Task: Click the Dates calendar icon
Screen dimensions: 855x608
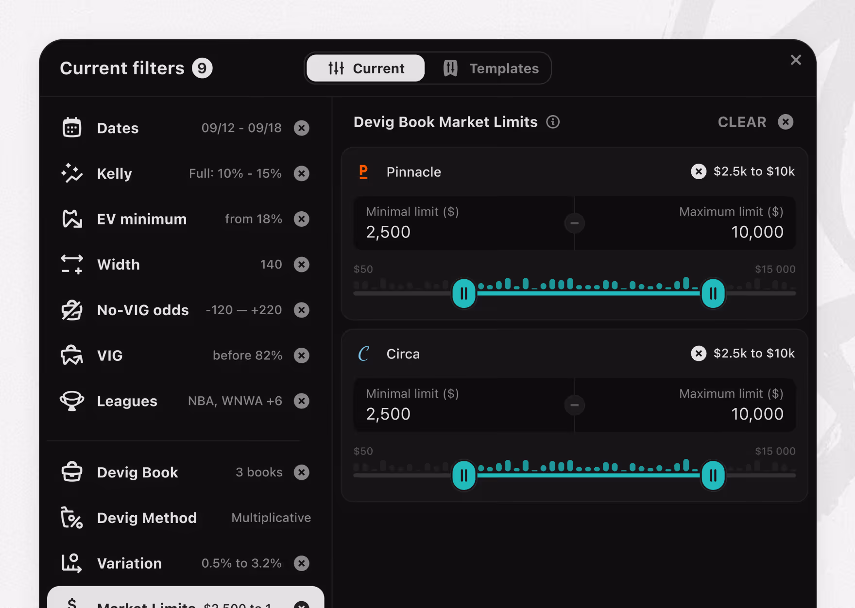Action: pyautogui.click(x=72, y=128)
